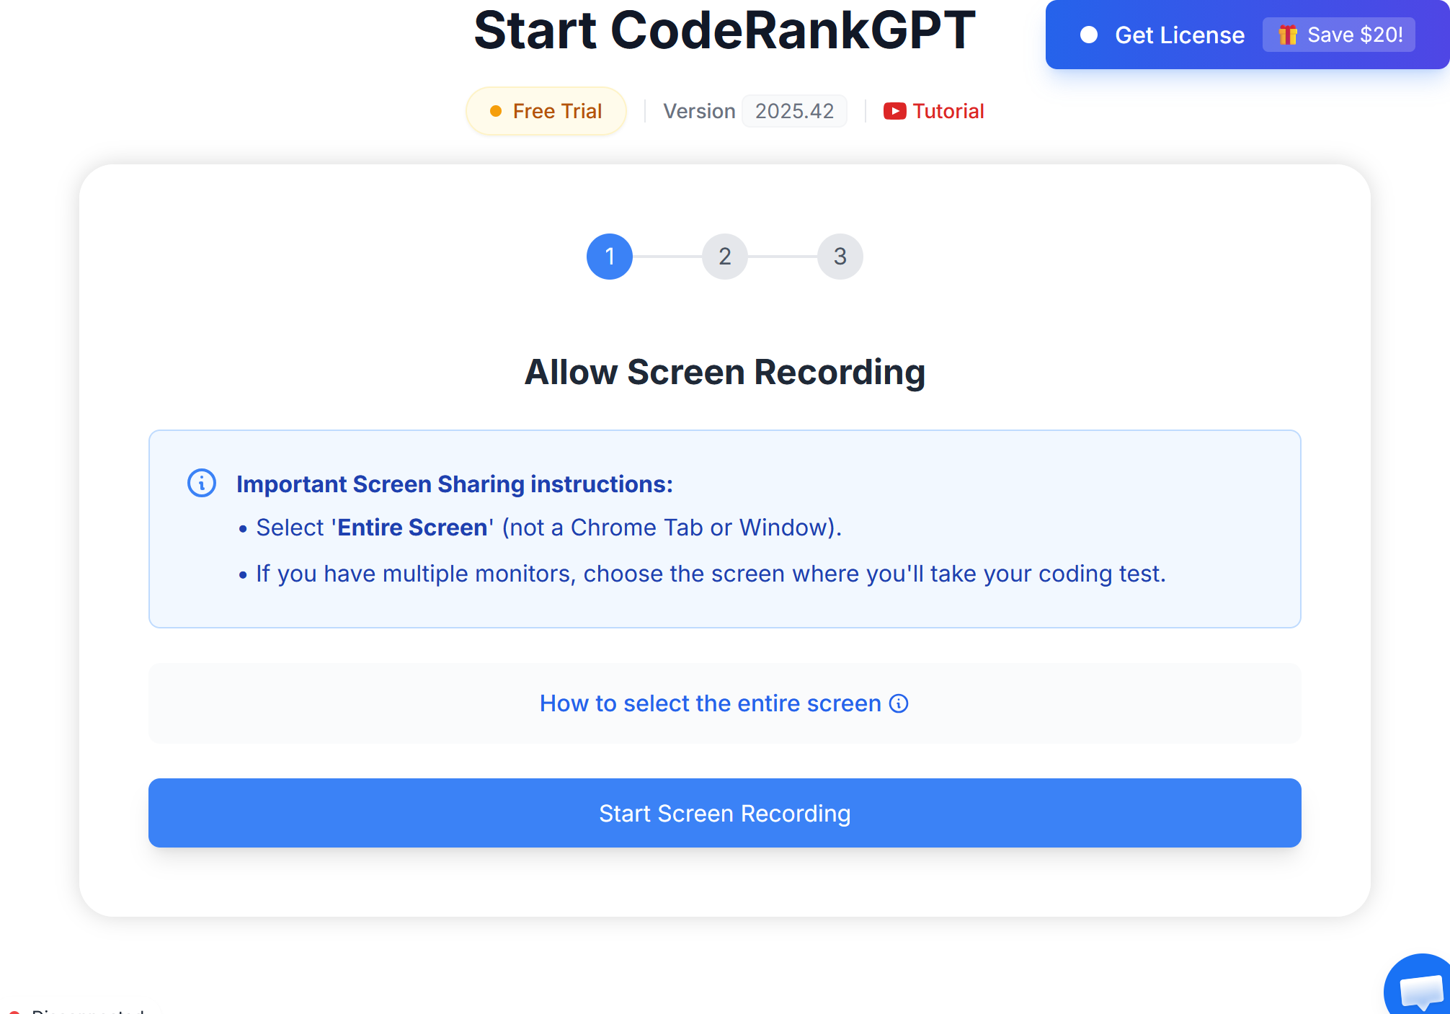This screenshot has height=1014, width=1450.
Task: Click the 2025.42 version number
Action: pos(794,111)
